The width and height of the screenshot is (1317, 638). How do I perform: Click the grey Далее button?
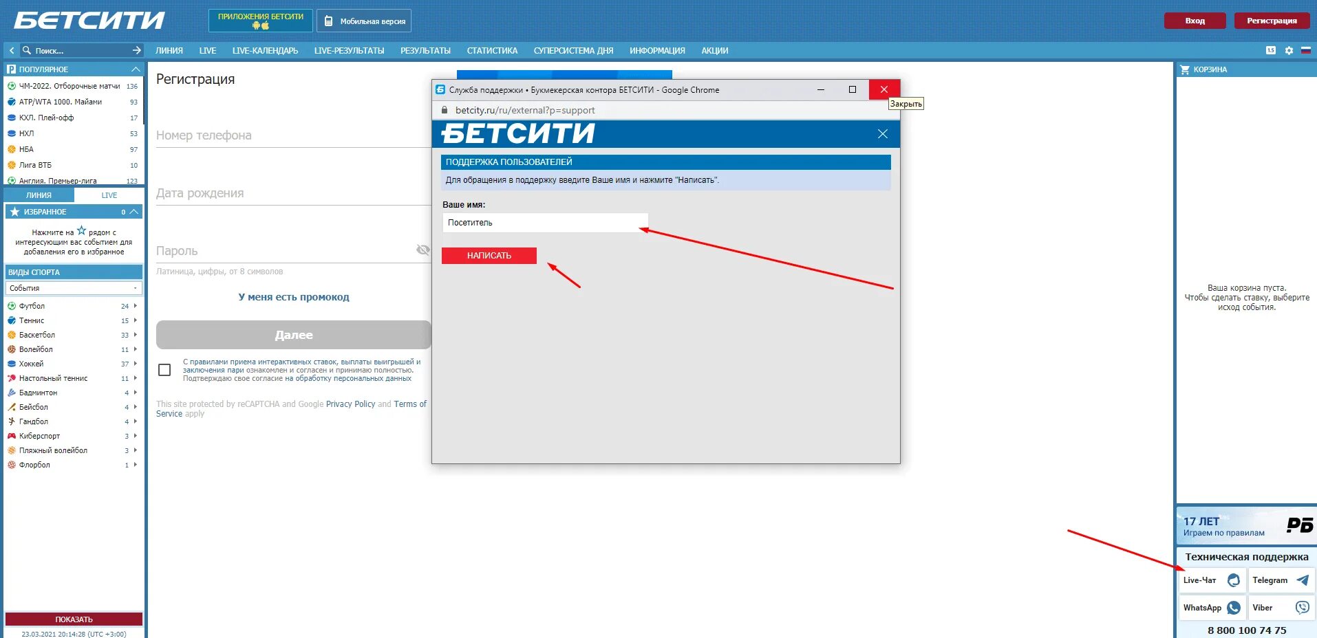point(294,335)
